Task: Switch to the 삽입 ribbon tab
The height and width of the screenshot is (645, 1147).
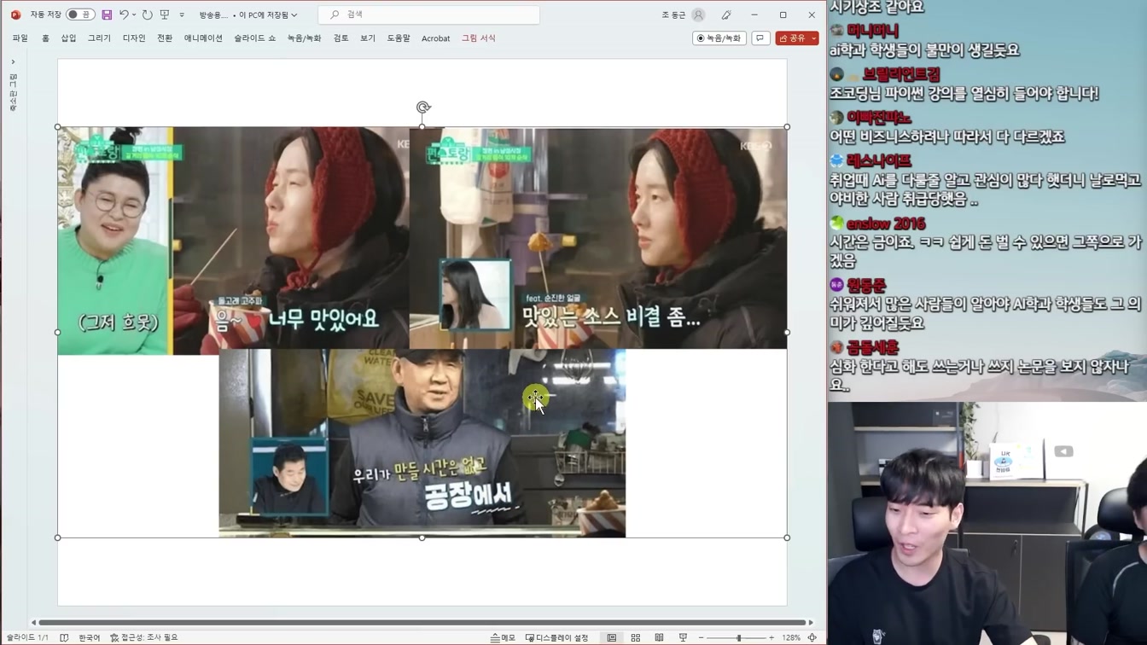Action: [x=68, y=38]
